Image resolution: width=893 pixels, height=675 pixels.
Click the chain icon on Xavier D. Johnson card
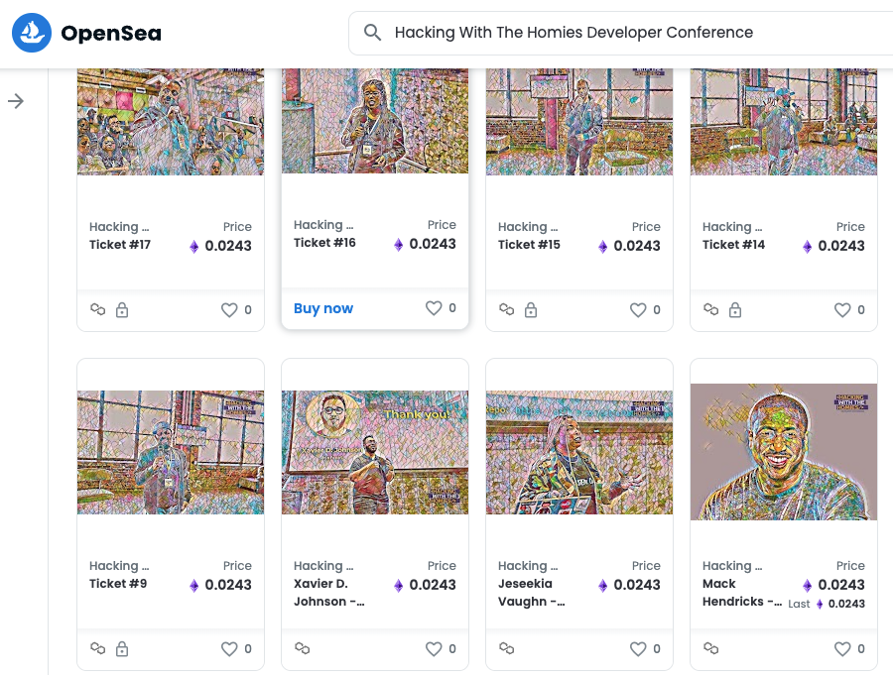point(302,648)
